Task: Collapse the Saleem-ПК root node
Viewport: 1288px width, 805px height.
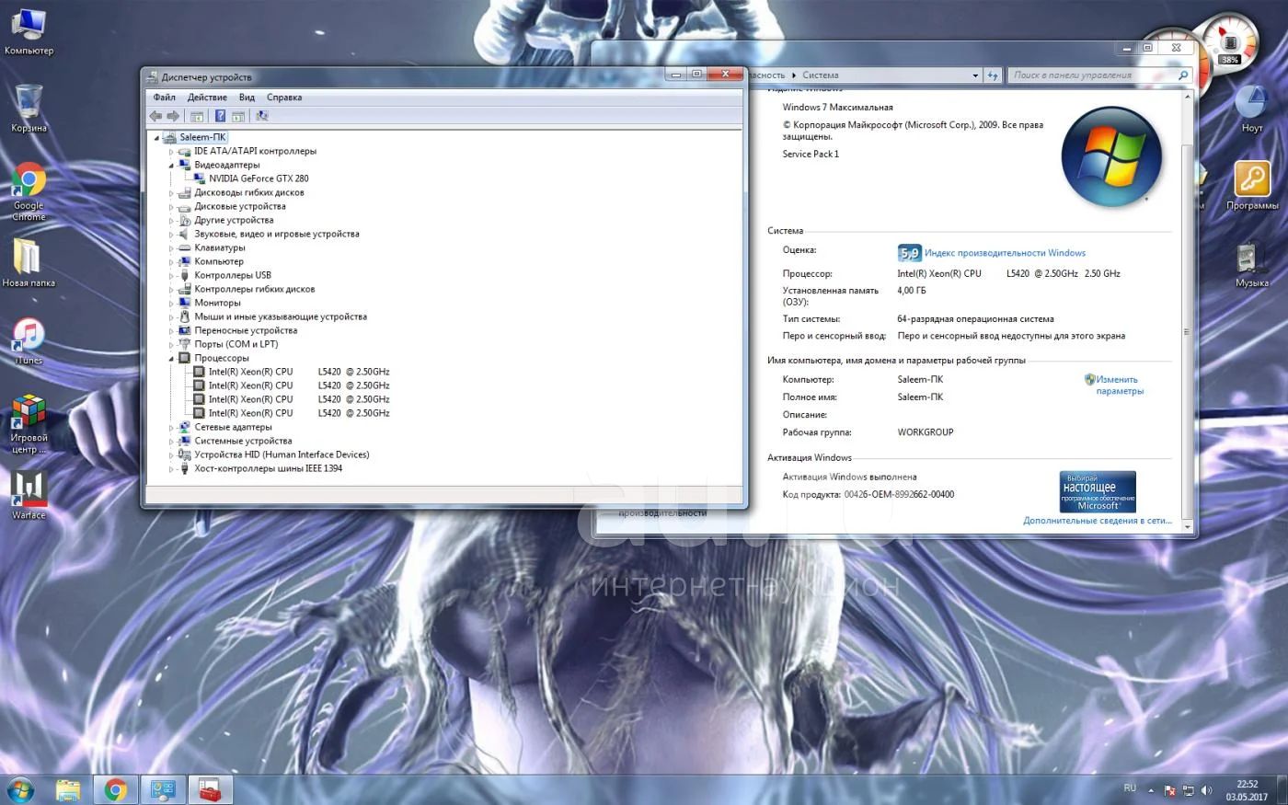Action: [157, 138]
